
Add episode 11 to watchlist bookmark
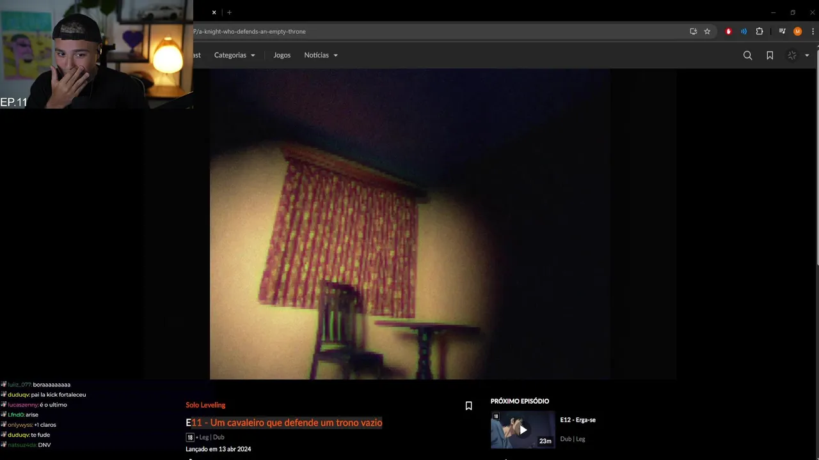pyautogui.click(x=468, y=406)
